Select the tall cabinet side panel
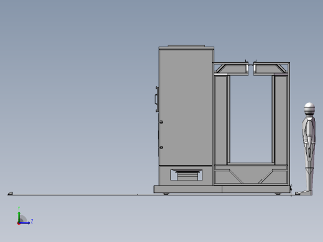The height and width of the screenshot is (242, 323). pyautogui.click(x=186, y=107)
